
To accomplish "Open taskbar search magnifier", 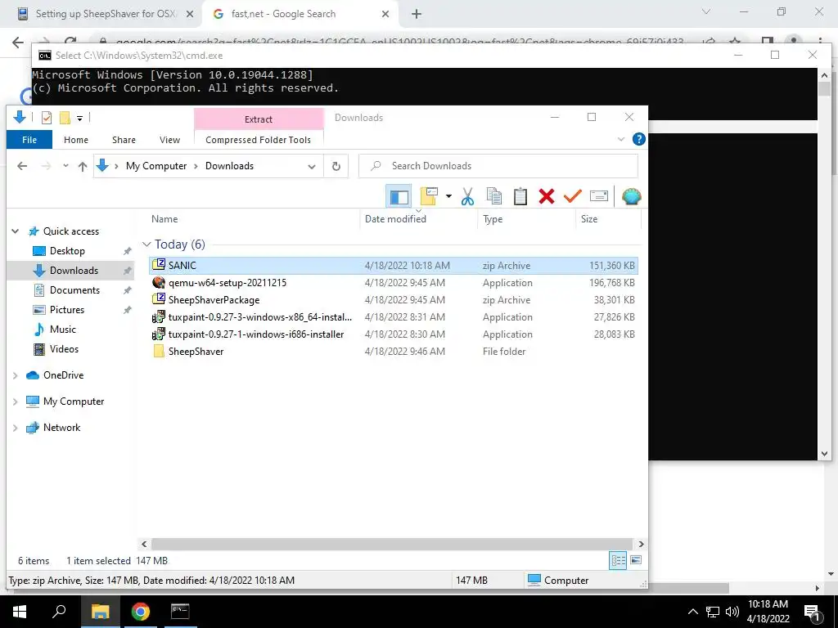I will click(x=59, y=612).
